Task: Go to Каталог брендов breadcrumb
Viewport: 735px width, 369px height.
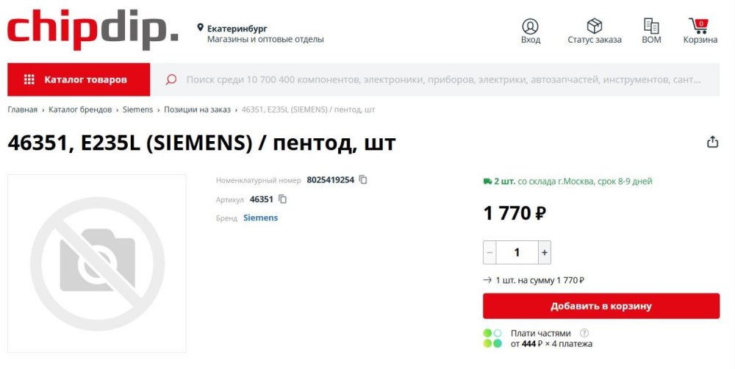Action: [80, 110]
